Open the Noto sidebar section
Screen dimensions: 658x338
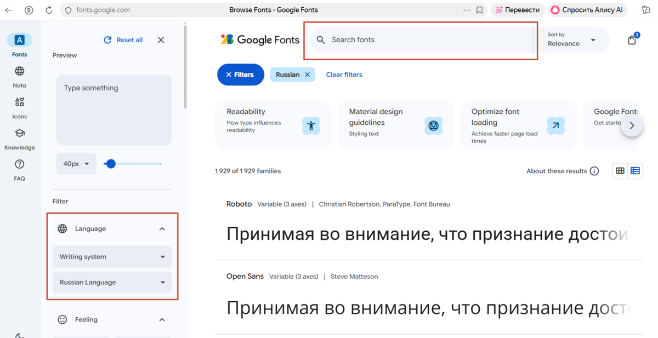(x=19, y=77)
